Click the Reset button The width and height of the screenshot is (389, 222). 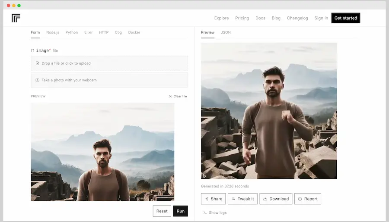(x=162, y=211)
